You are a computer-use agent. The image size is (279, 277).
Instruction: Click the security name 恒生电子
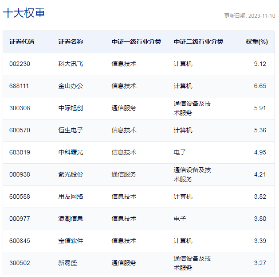[71, 130]
